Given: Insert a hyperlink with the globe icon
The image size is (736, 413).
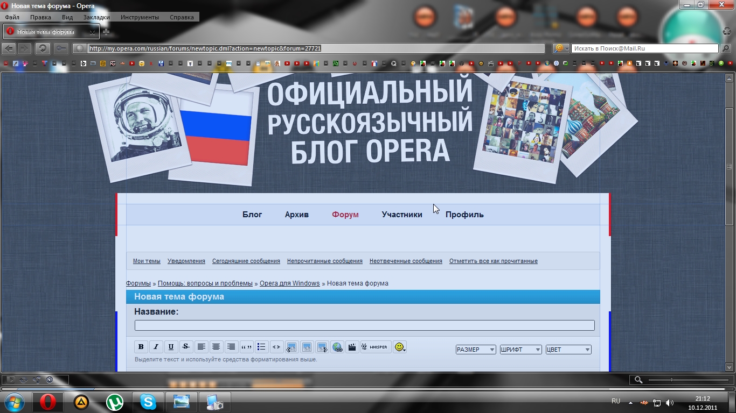Looking at the screenshot, I should pos(337,347).
